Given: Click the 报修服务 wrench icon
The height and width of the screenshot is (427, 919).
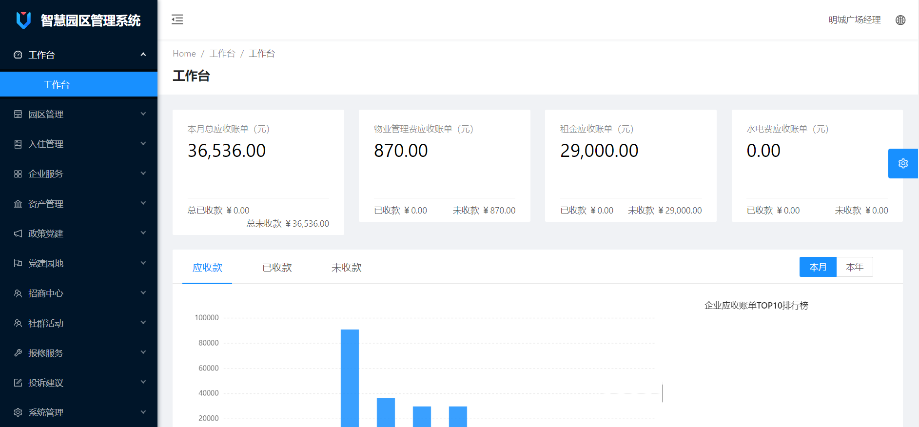Looking at the screenshot, I should click(18, 353).
